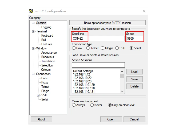Click the Open button
Screen dimensions: 175x134
coord(111,119)
